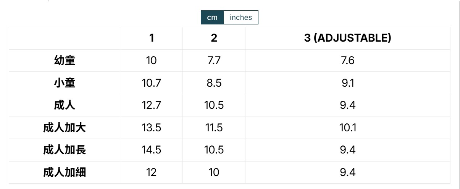Click the 7.6 cell in 幼童 row
Viewport: 460px width, 189px height.
(x=347, y=61)
